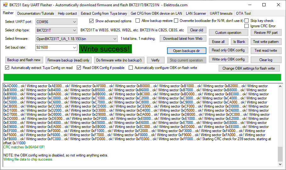286x170 pixels.
Task: Click the 'CRC matches 0x86A6410F!' log line
Action: [24, 147]
